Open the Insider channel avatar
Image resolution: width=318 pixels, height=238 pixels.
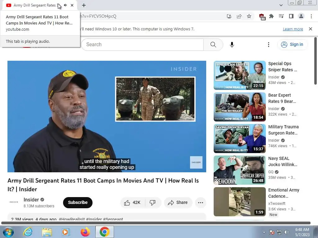(14, 202)
